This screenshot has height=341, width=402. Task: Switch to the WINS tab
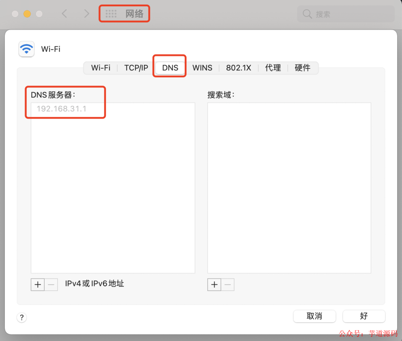(x=202, y=68)
